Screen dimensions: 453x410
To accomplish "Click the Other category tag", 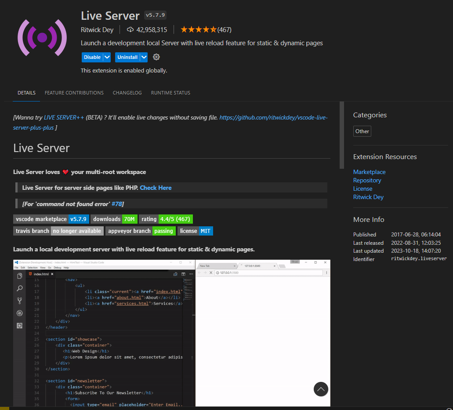I will (362, 131).
